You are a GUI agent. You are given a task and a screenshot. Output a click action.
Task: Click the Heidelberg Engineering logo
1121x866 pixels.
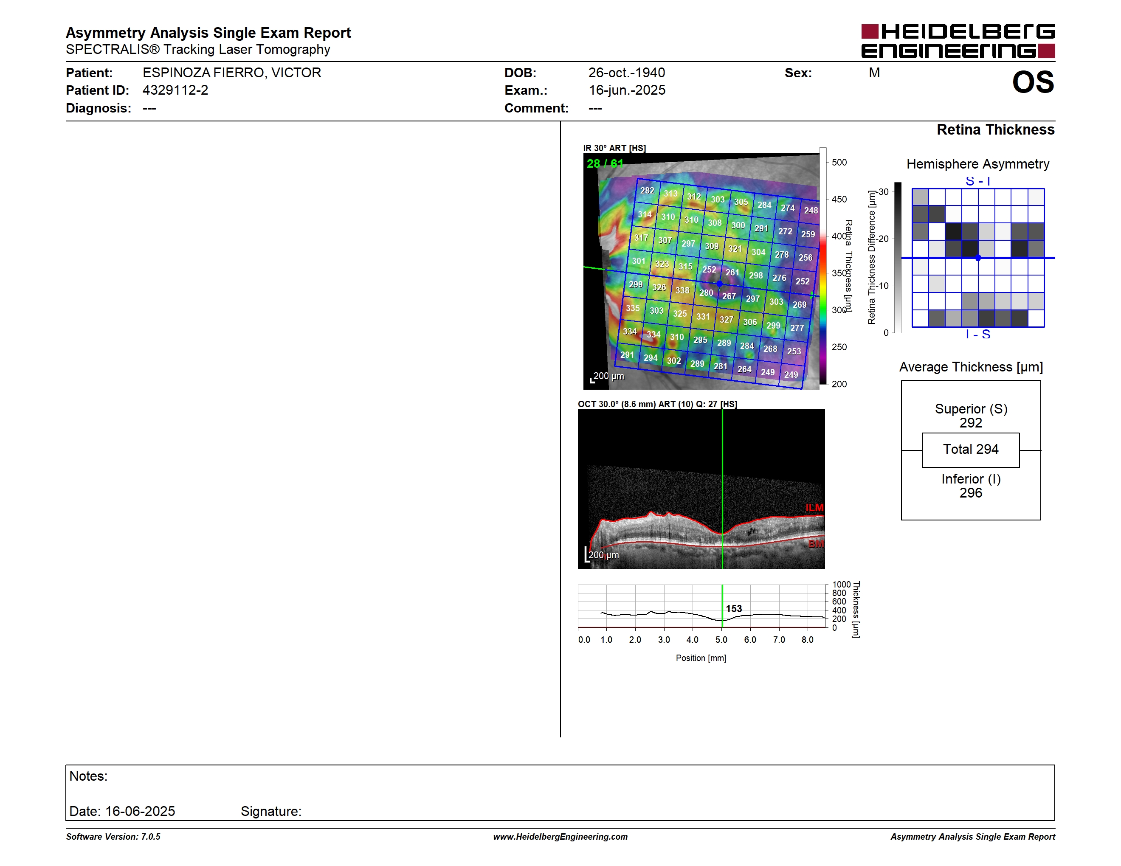[x=958, y=41]
